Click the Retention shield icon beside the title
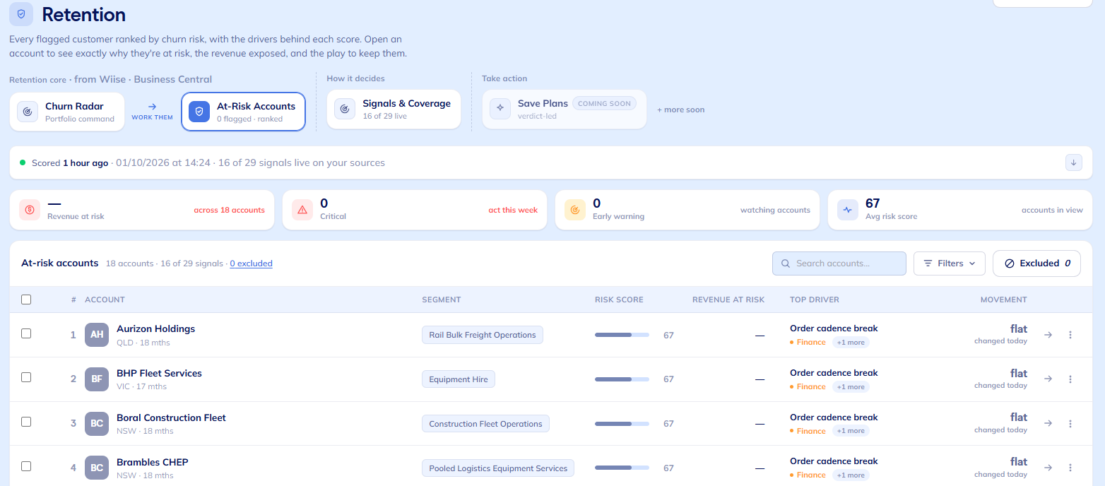This screenshot has height=486, width=1105. (21, 14)
